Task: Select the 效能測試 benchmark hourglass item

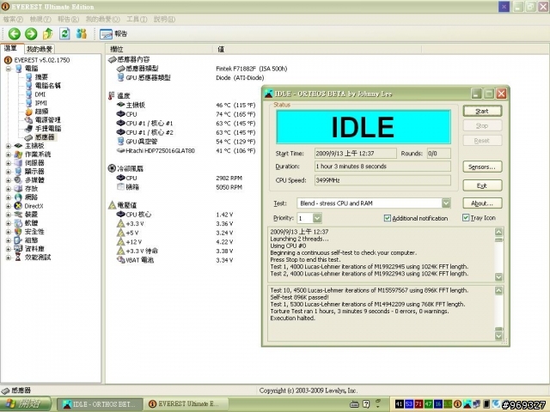Action: 38,257
